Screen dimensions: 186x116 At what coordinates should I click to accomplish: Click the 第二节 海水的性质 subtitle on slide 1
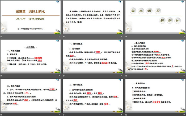click(30, 19)
